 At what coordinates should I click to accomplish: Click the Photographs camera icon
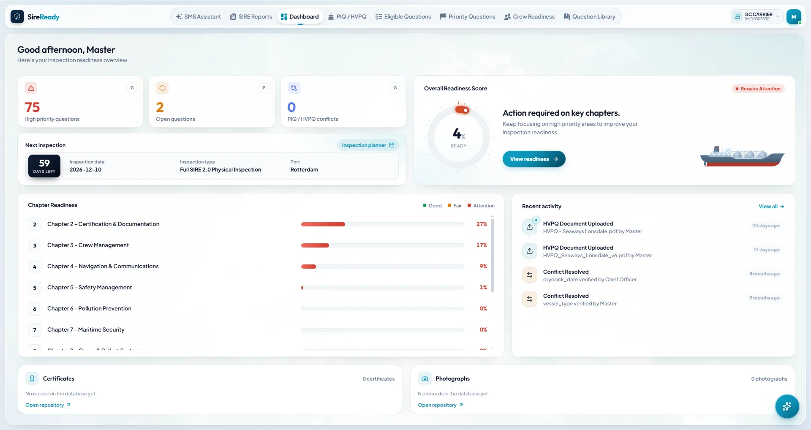coord(425,378)
